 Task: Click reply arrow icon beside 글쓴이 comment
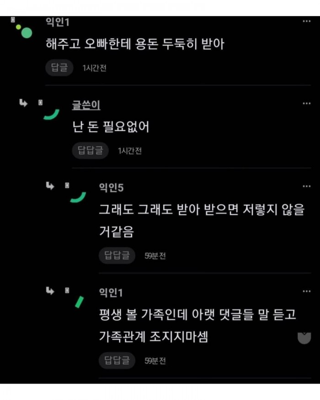coord(23,103)
